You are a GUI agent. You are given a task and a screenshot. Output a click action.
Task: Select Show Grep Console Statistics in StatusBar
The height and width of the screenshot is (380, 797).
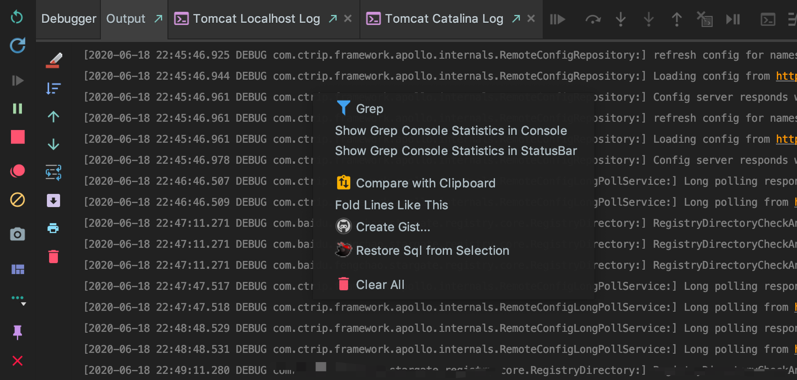click(x=454, y=151)
